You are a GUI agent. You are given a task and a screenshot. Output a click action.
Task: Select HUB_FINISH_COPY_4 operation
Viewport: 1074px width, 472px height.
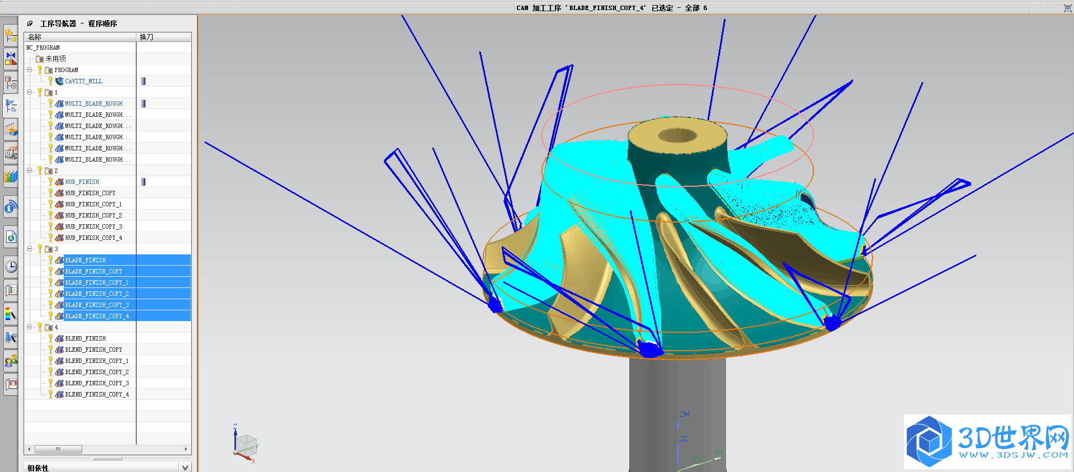pyautogui.click(x=93, y=238)
